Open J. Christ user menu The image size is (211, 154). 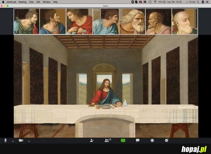coord(191,2)
